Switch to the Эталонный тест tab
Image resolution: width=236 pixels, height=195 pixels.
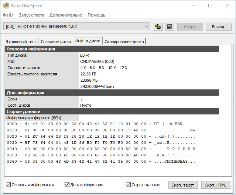(x=21, y=42)
